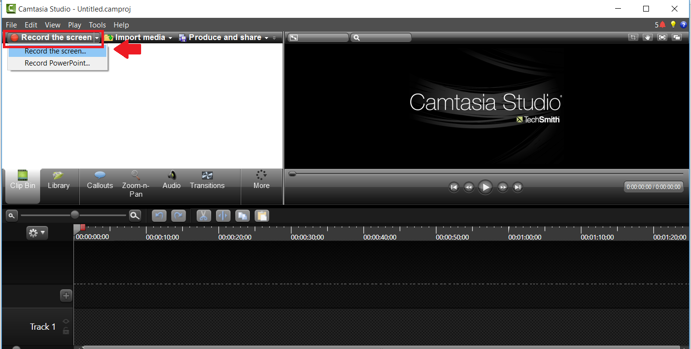691x349 pixels.
Task: Open the Import media dropdown arrow
Action: 170,38
